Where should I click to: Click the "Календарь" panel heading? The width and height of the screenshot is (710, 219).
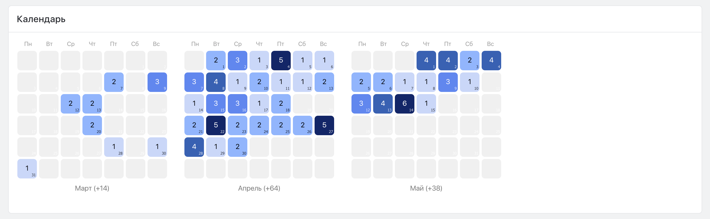[41, 19]
